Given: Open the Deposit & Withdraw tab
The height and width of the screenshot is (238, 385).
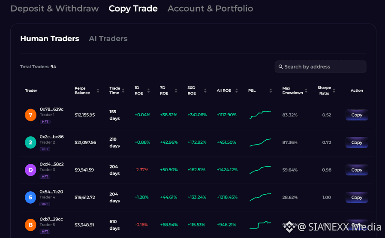Looking at the screenshot, I should click(54, 9).
